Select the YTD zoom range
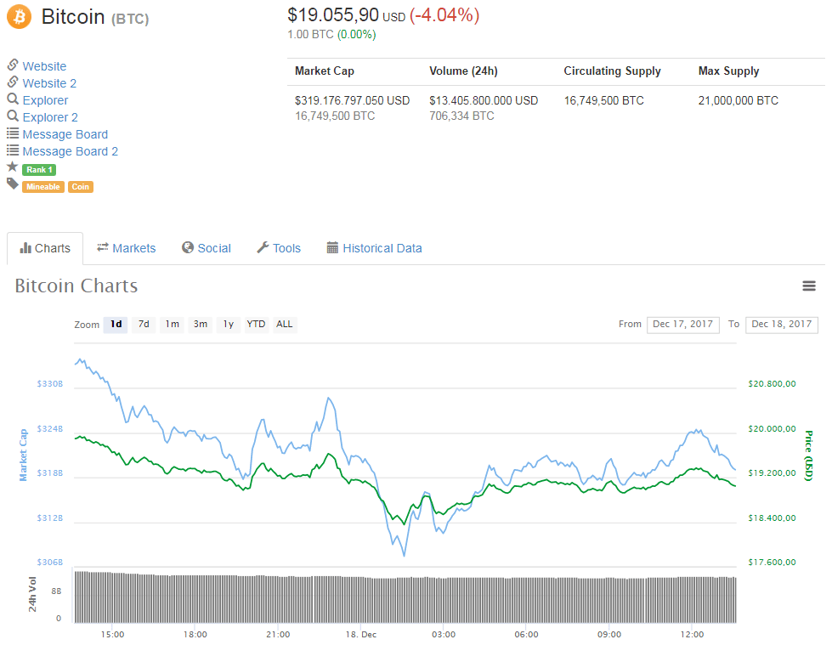This screenshot has height=645, width=832. coord(257,324)
